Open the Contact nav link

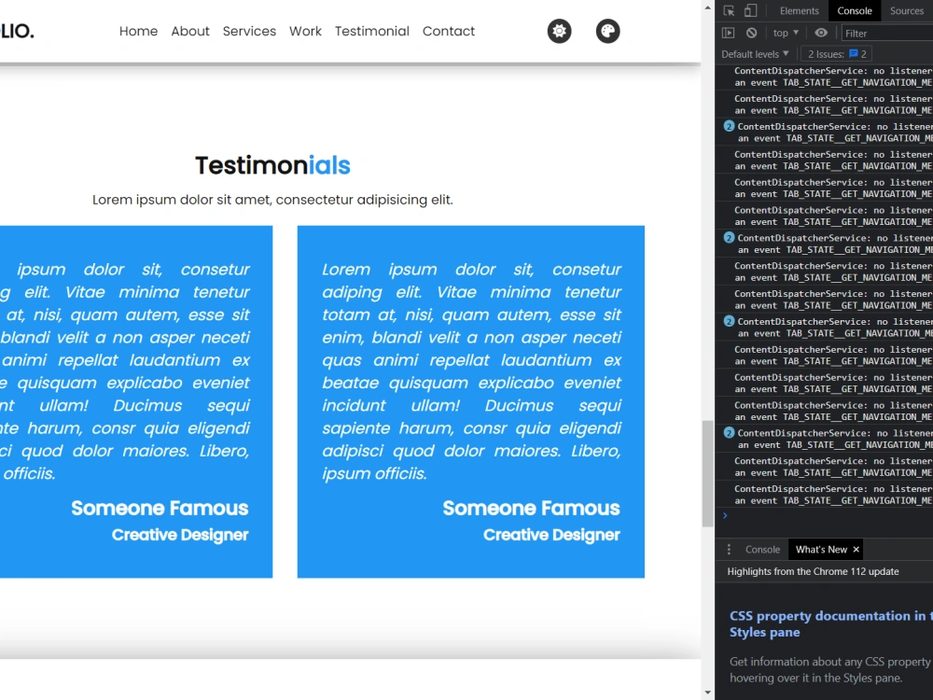pos(449,31)
